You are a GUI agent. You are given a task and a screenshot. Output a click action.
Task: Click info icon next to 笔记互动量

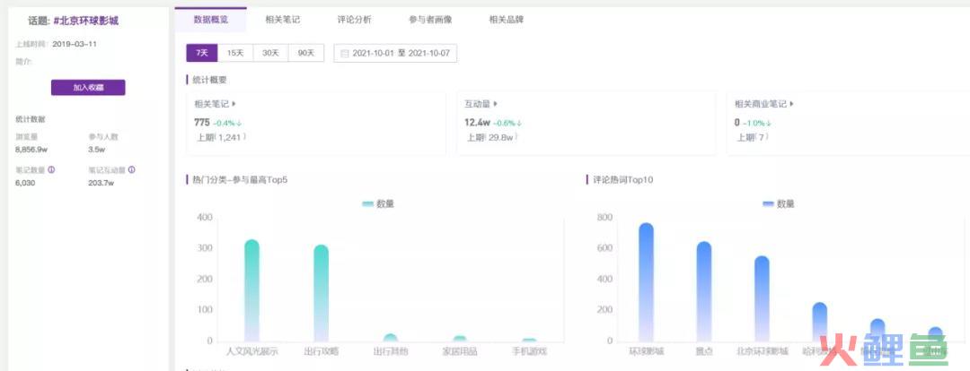132,169
